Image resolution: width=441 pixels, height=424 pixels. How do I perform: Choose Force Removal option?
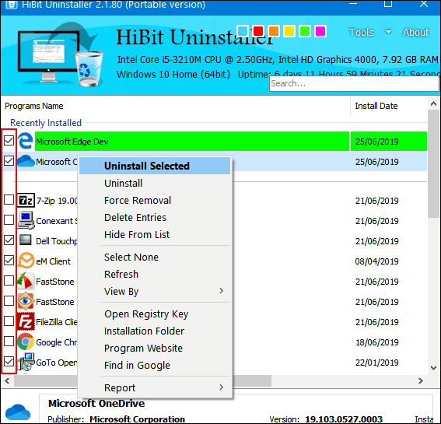(155, 200)
